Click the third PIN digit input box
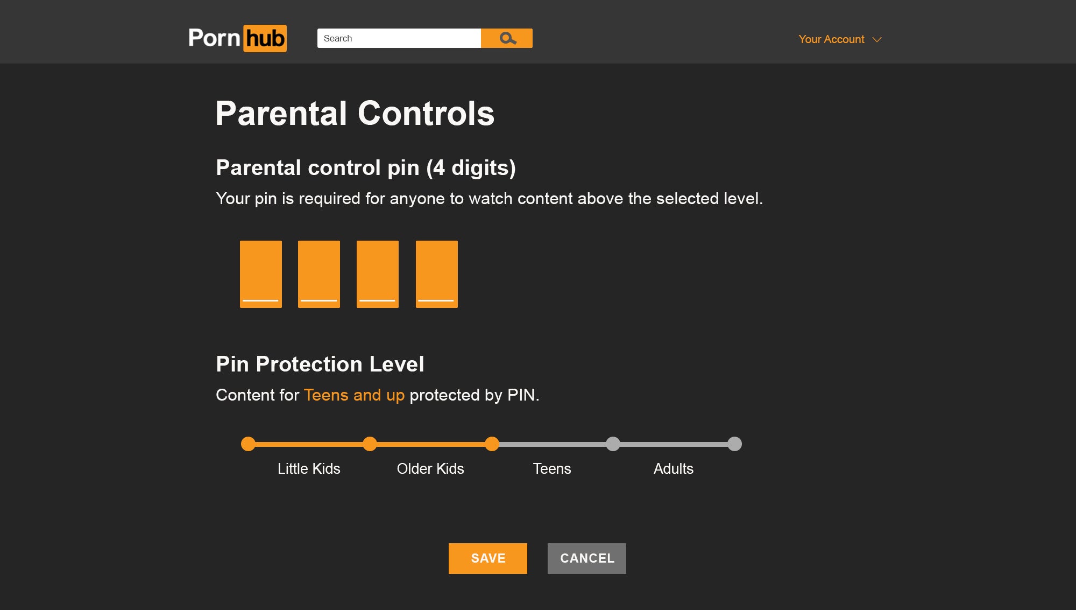Image resolution: width=1076 pixels, height=610 pixels. (x=378, y=274)
